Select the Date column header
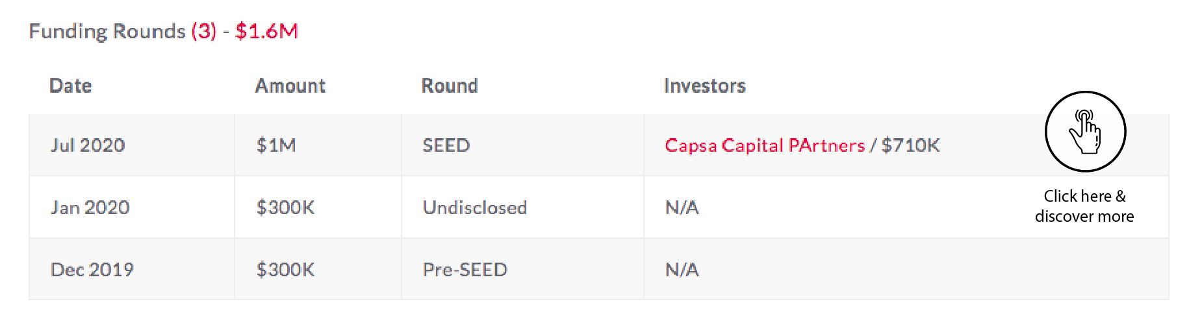Viewport: 1189px width, 321px height. coord(71,86)
